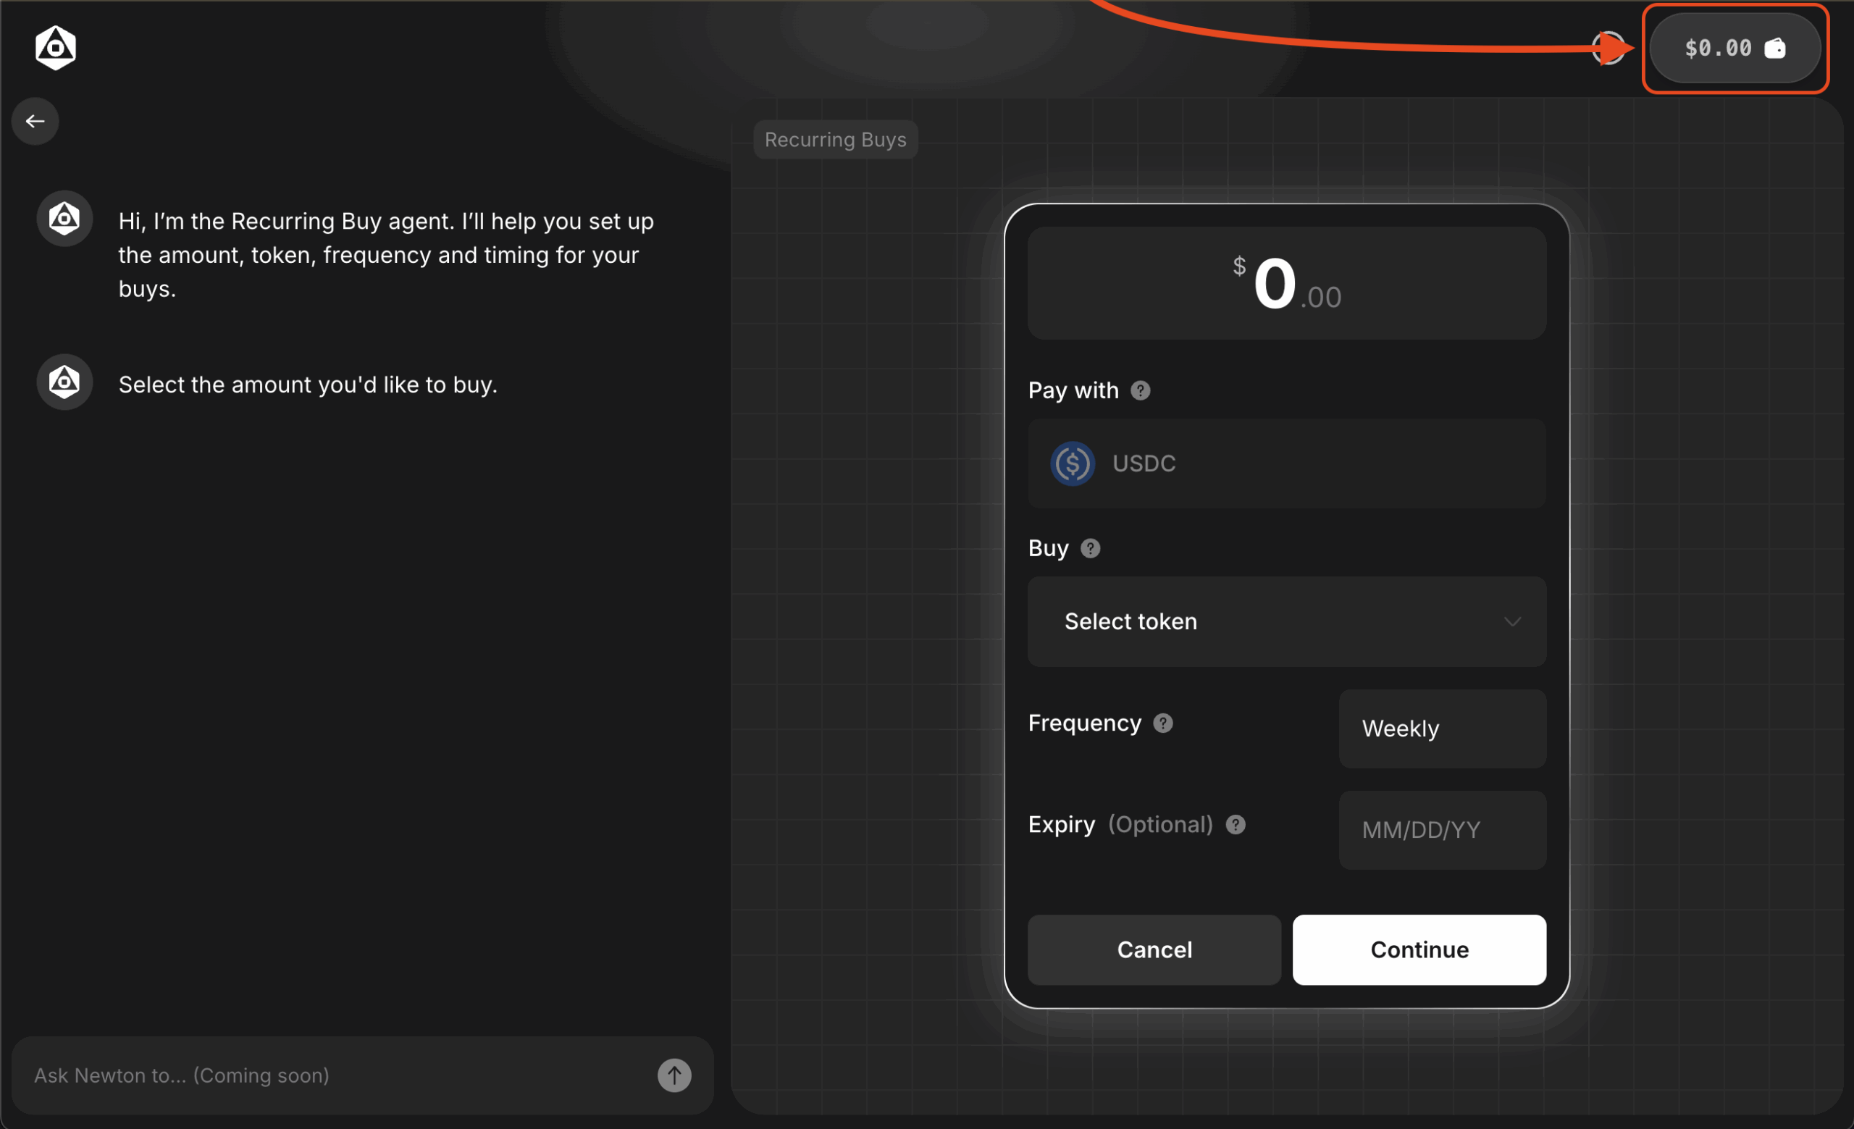This screenshot has width=1854, height=1129.
Task: Click the Pay with help icon
Action: point(1140,390)
